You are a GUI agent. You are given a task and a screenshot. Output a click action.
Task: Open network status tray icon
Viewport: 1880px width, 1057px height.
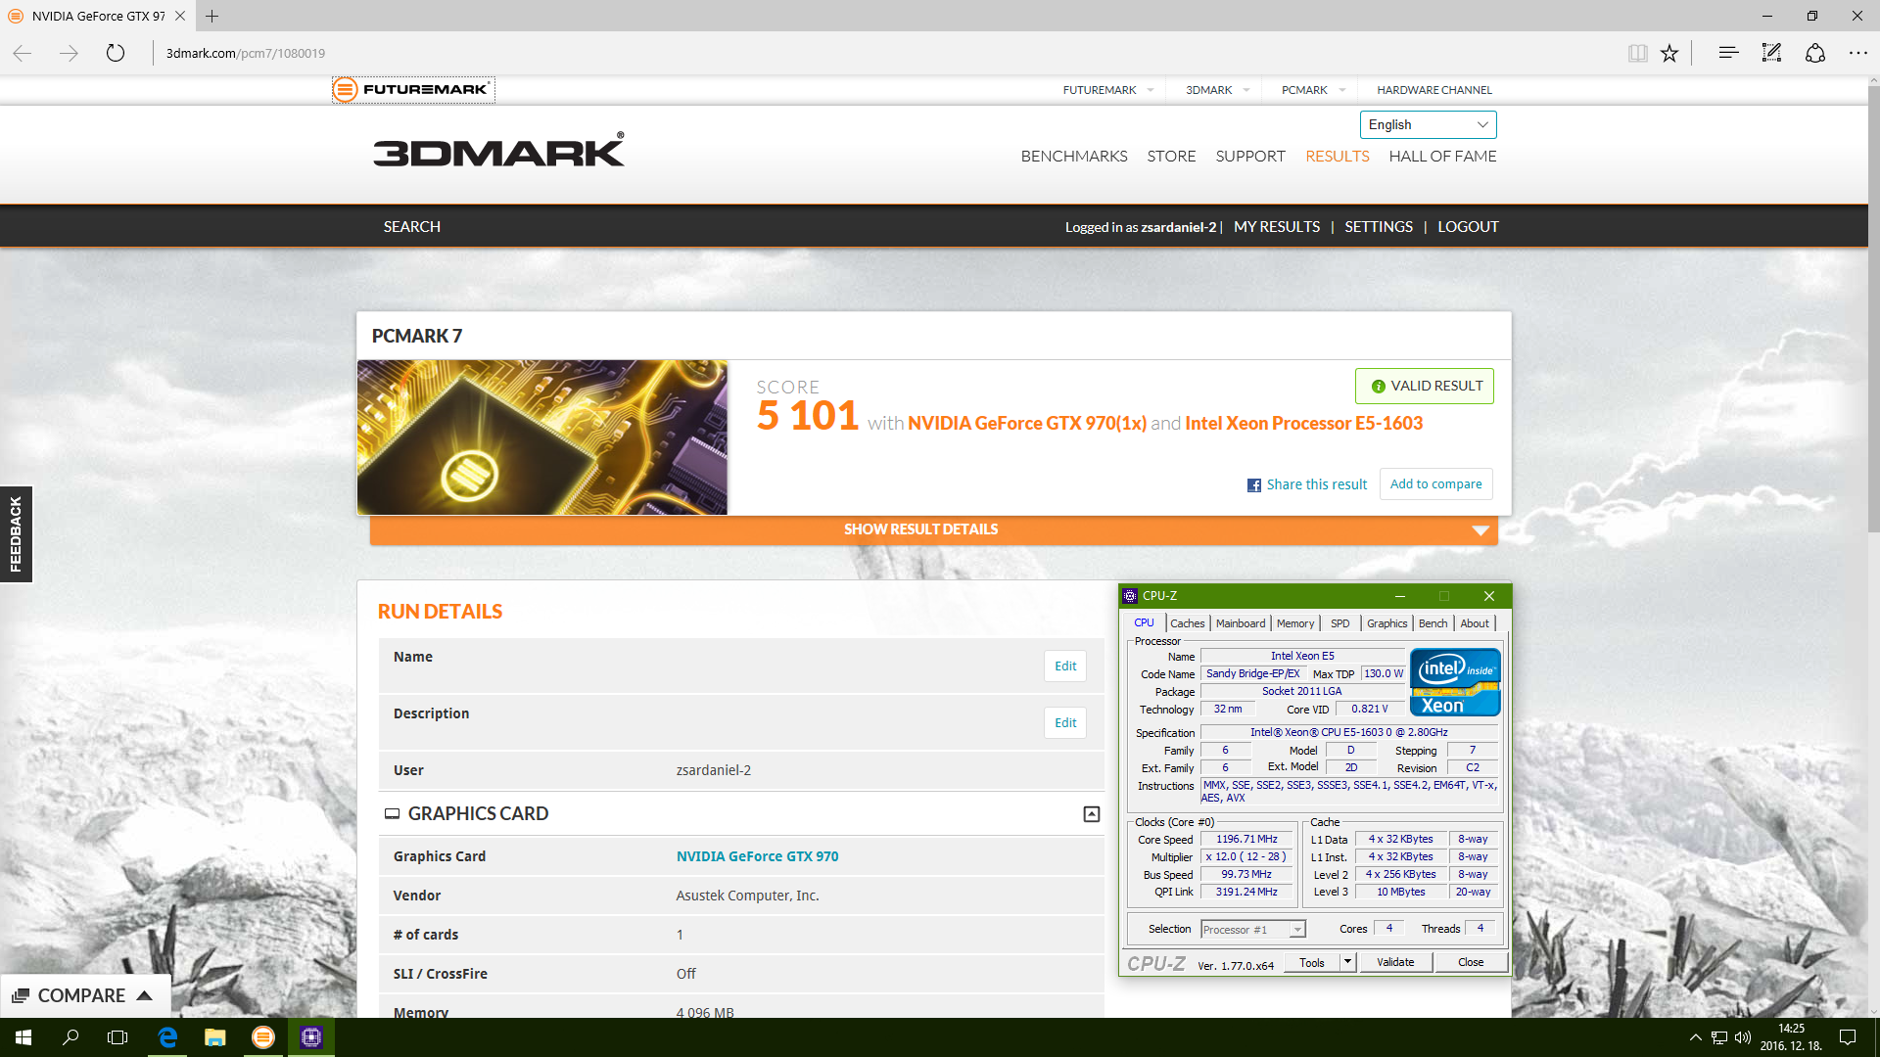pyautogui.click(x=1719, y=1037)
